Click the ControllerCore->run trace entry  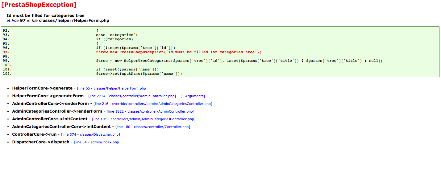tap(34, 134)
